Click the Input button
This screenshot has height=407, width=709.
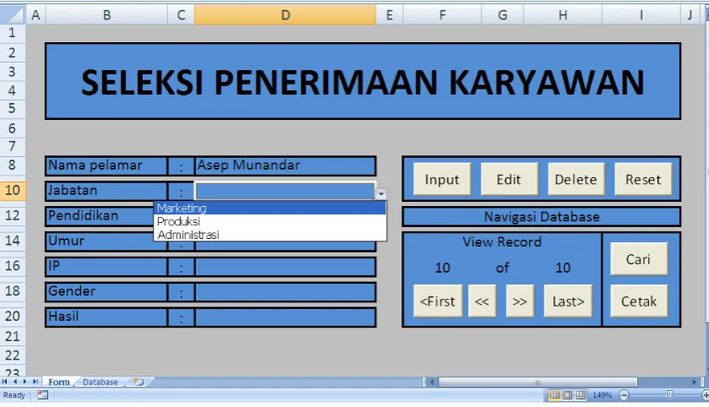[442, 179]
